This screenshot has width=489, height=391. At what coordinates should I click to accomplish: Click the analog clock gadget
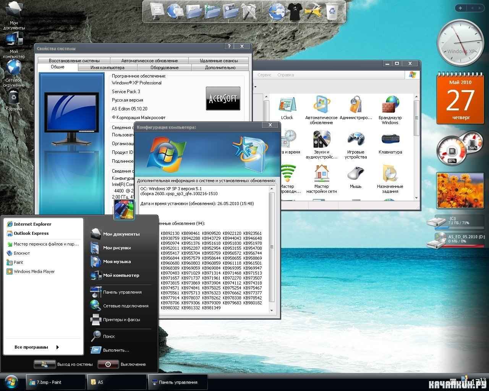click(x=460, y=42)
